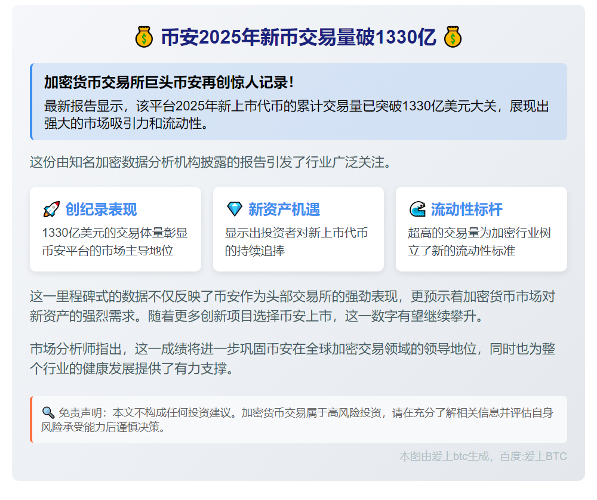Click the diamond icon beside 新资产机遇
Image resolution: width=597 pixels, height=500 pixels.
click(x=235, y=209)
